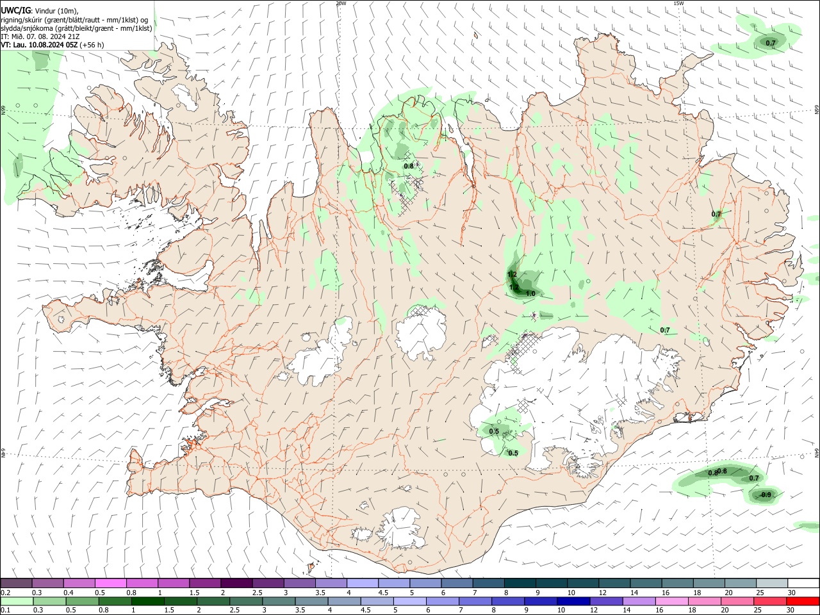Image resolution: width=820 pixels, height=615 pixels.
Task: Click the 0.9 value in the southeast offshore cell
Action: [x=766, y=495]
